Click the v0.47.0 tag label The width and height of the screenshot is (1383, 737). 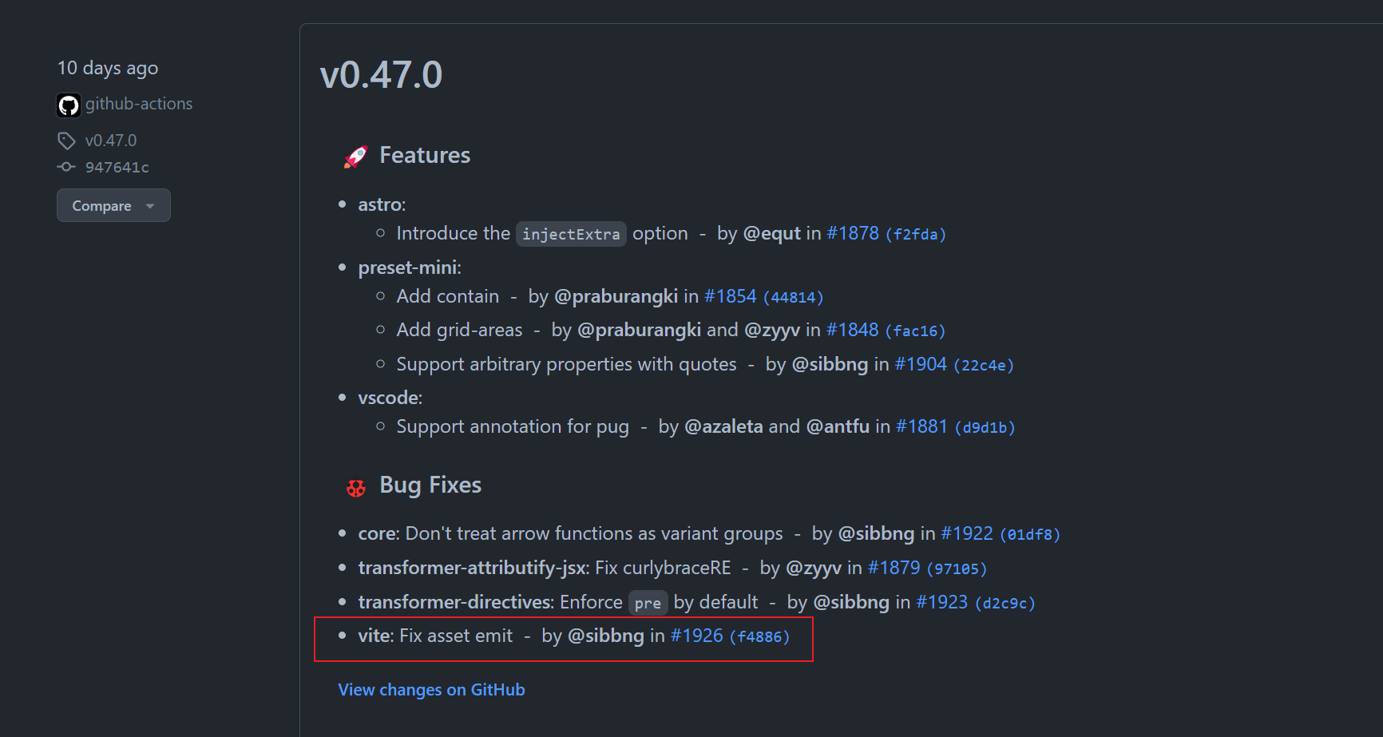tap(111, 140)
